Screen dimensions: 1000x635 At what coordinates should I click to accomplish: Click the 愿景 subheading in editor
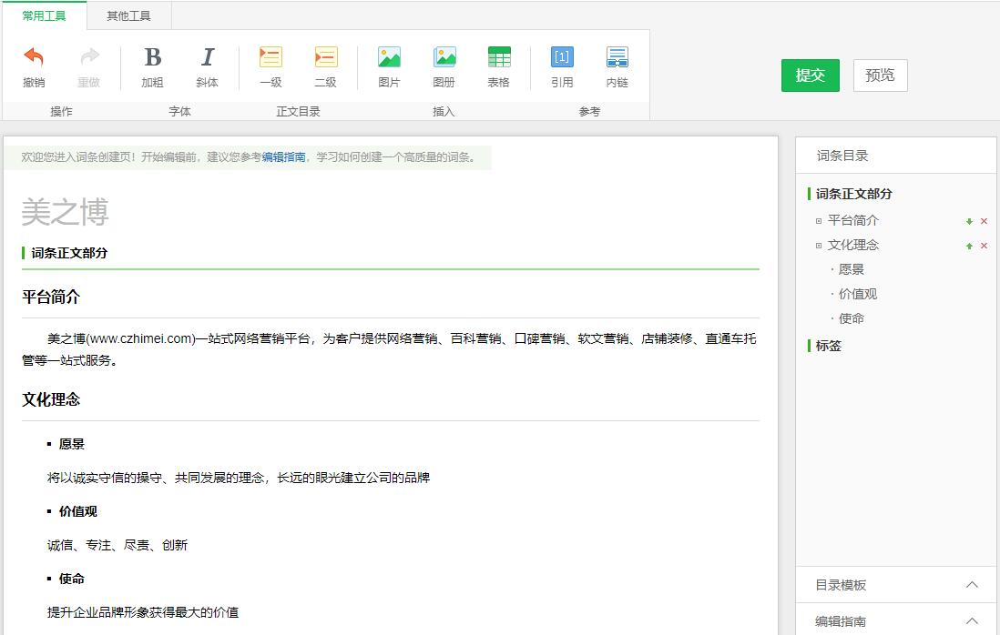[x=71, y=444]
